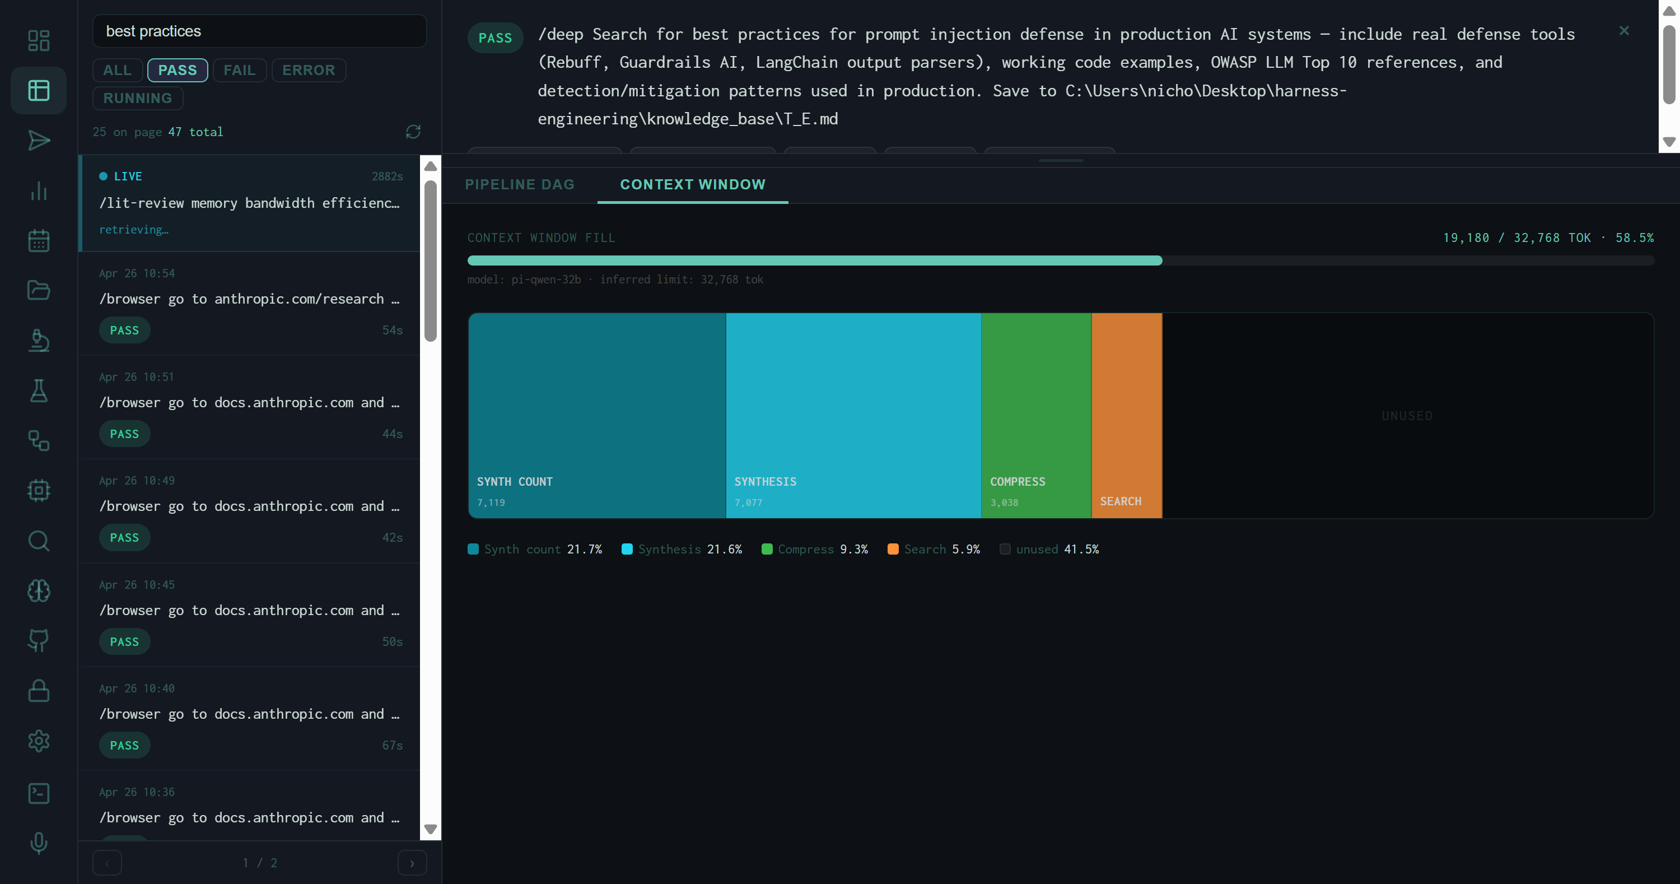
Task: Click run list scrollbar down arrow
Action: coord(431,829)
